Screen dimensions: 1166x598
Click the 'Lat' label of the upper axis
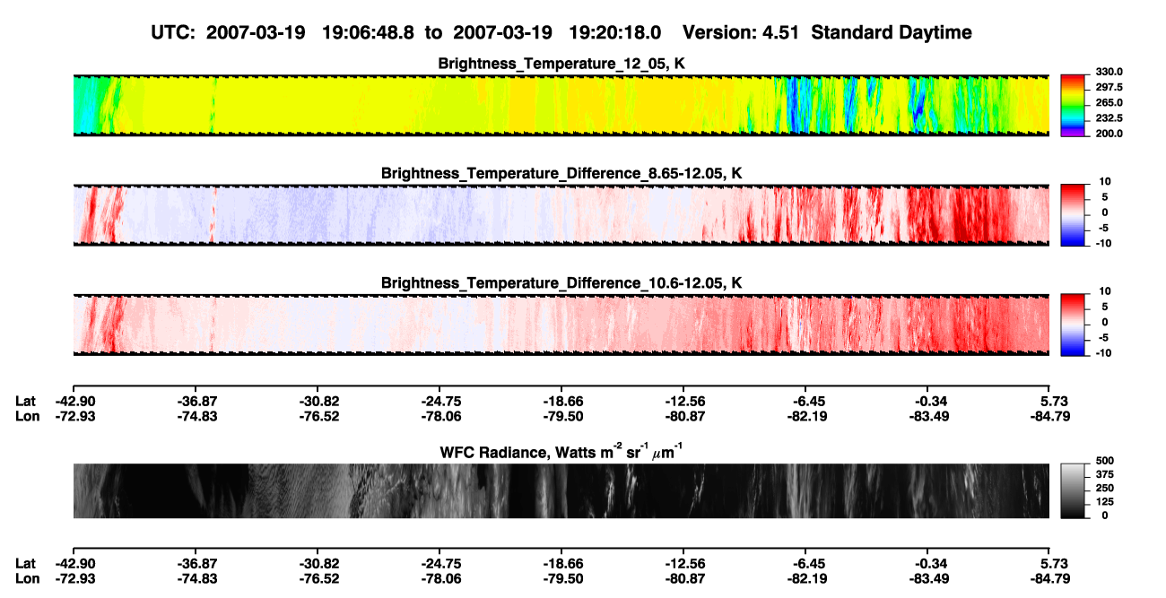pos(26,401)
